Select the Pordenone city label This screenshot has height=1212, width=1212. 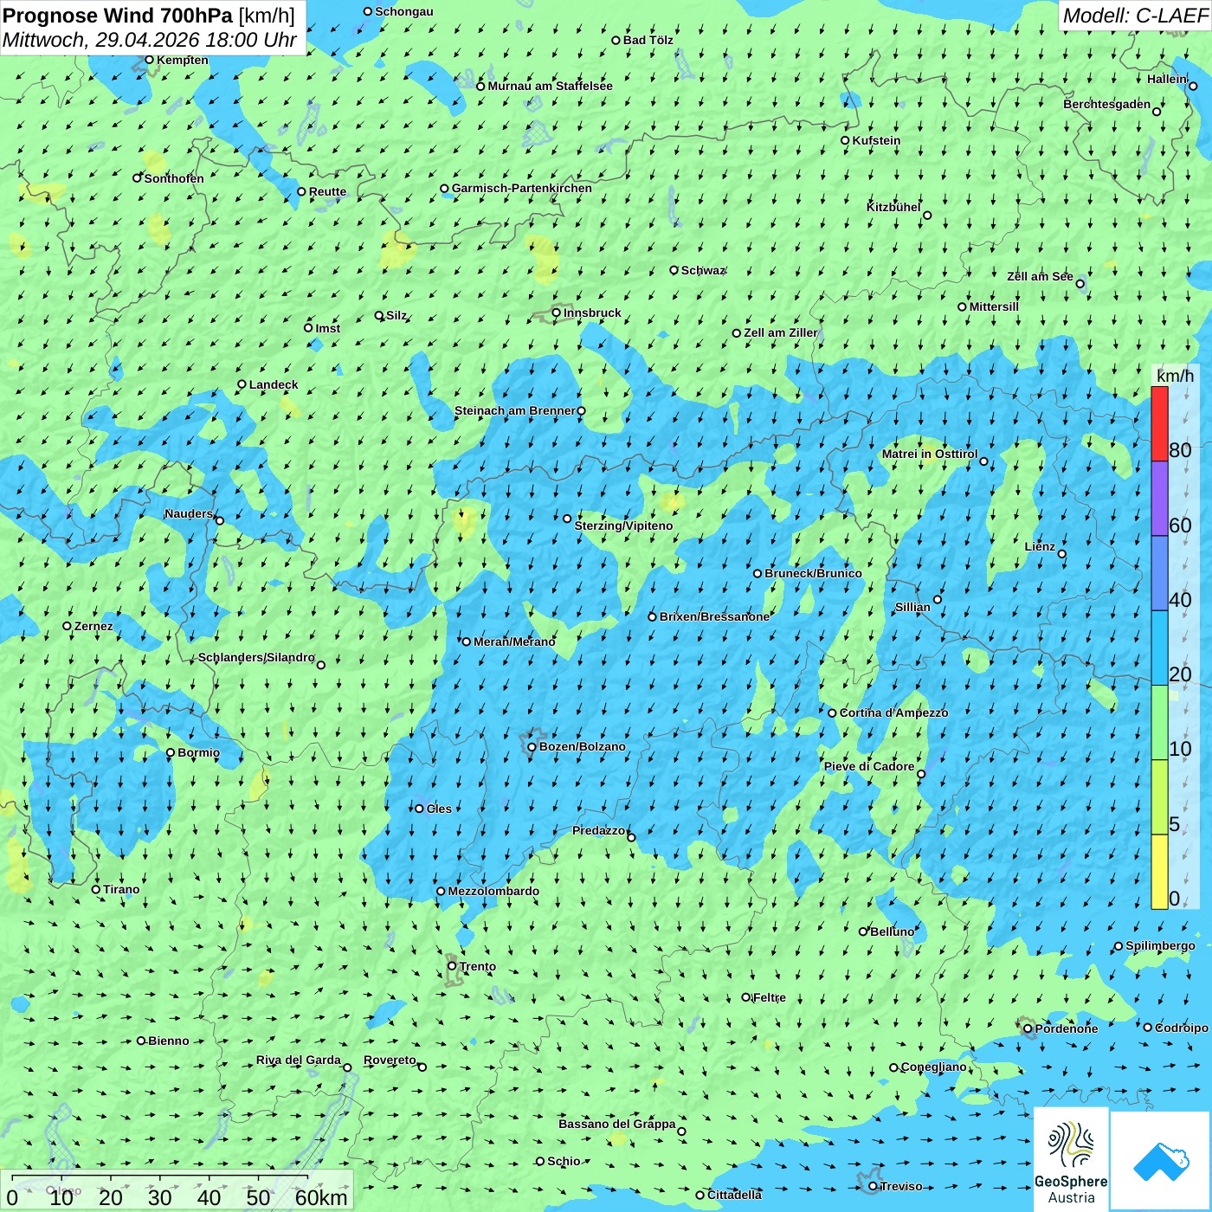[1067, 1028]
